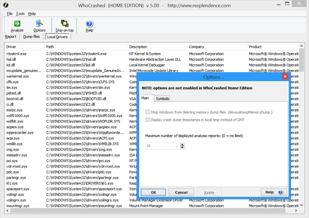
Task: Select the partmgr.sys driver row
Action: pyautogui.click(x=71, y=178)
